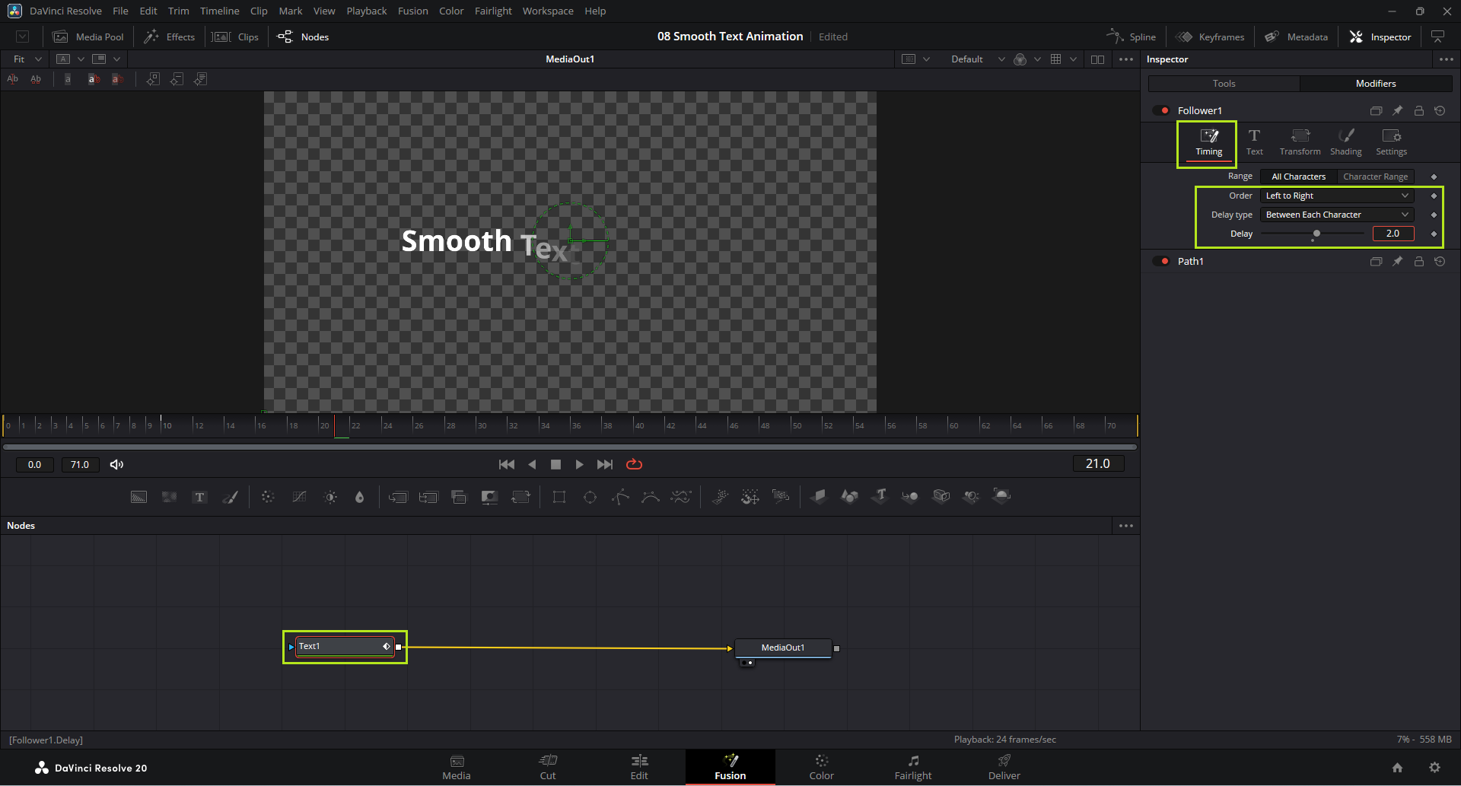
Task: Add an Ellipse mask from the toolbar
Action: click(x=590, y=497)
